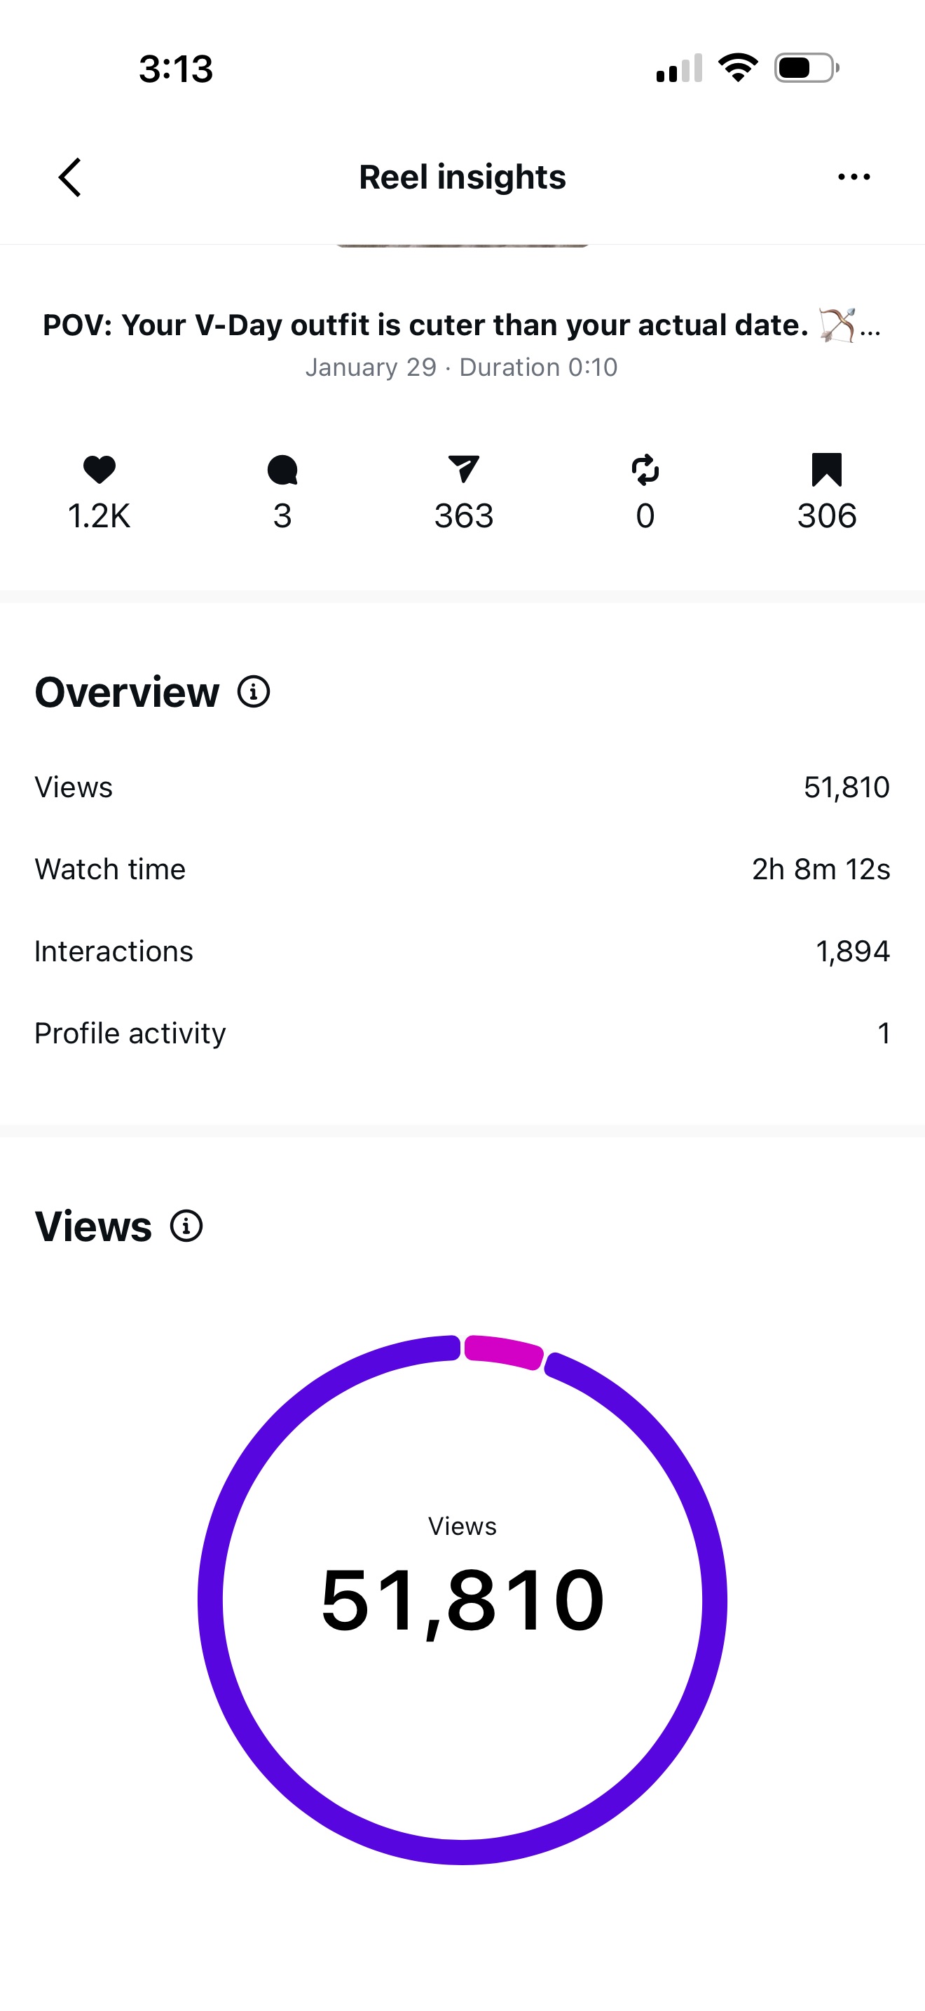
Task: Tap the Wi-Fi status icon
Action: pyautogui.click(x=738, y=68)
